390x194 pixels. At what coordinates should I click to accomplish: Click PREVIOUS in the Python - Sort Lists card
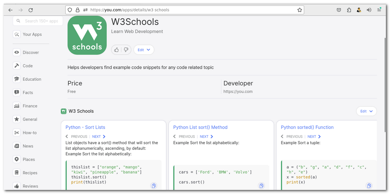[77, 136]
